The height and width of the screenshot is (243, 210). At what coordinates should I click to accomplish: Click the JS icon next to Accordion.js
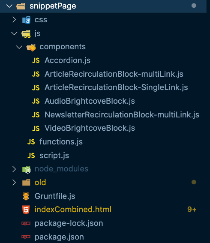tap(36, 60)
